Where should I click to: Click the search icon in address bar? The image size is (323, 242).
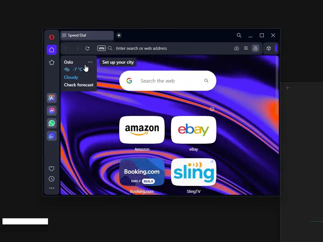click(x=110, y=48)
